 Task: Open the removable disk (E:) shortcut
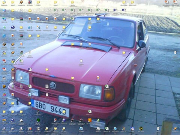tap(30, 129)
